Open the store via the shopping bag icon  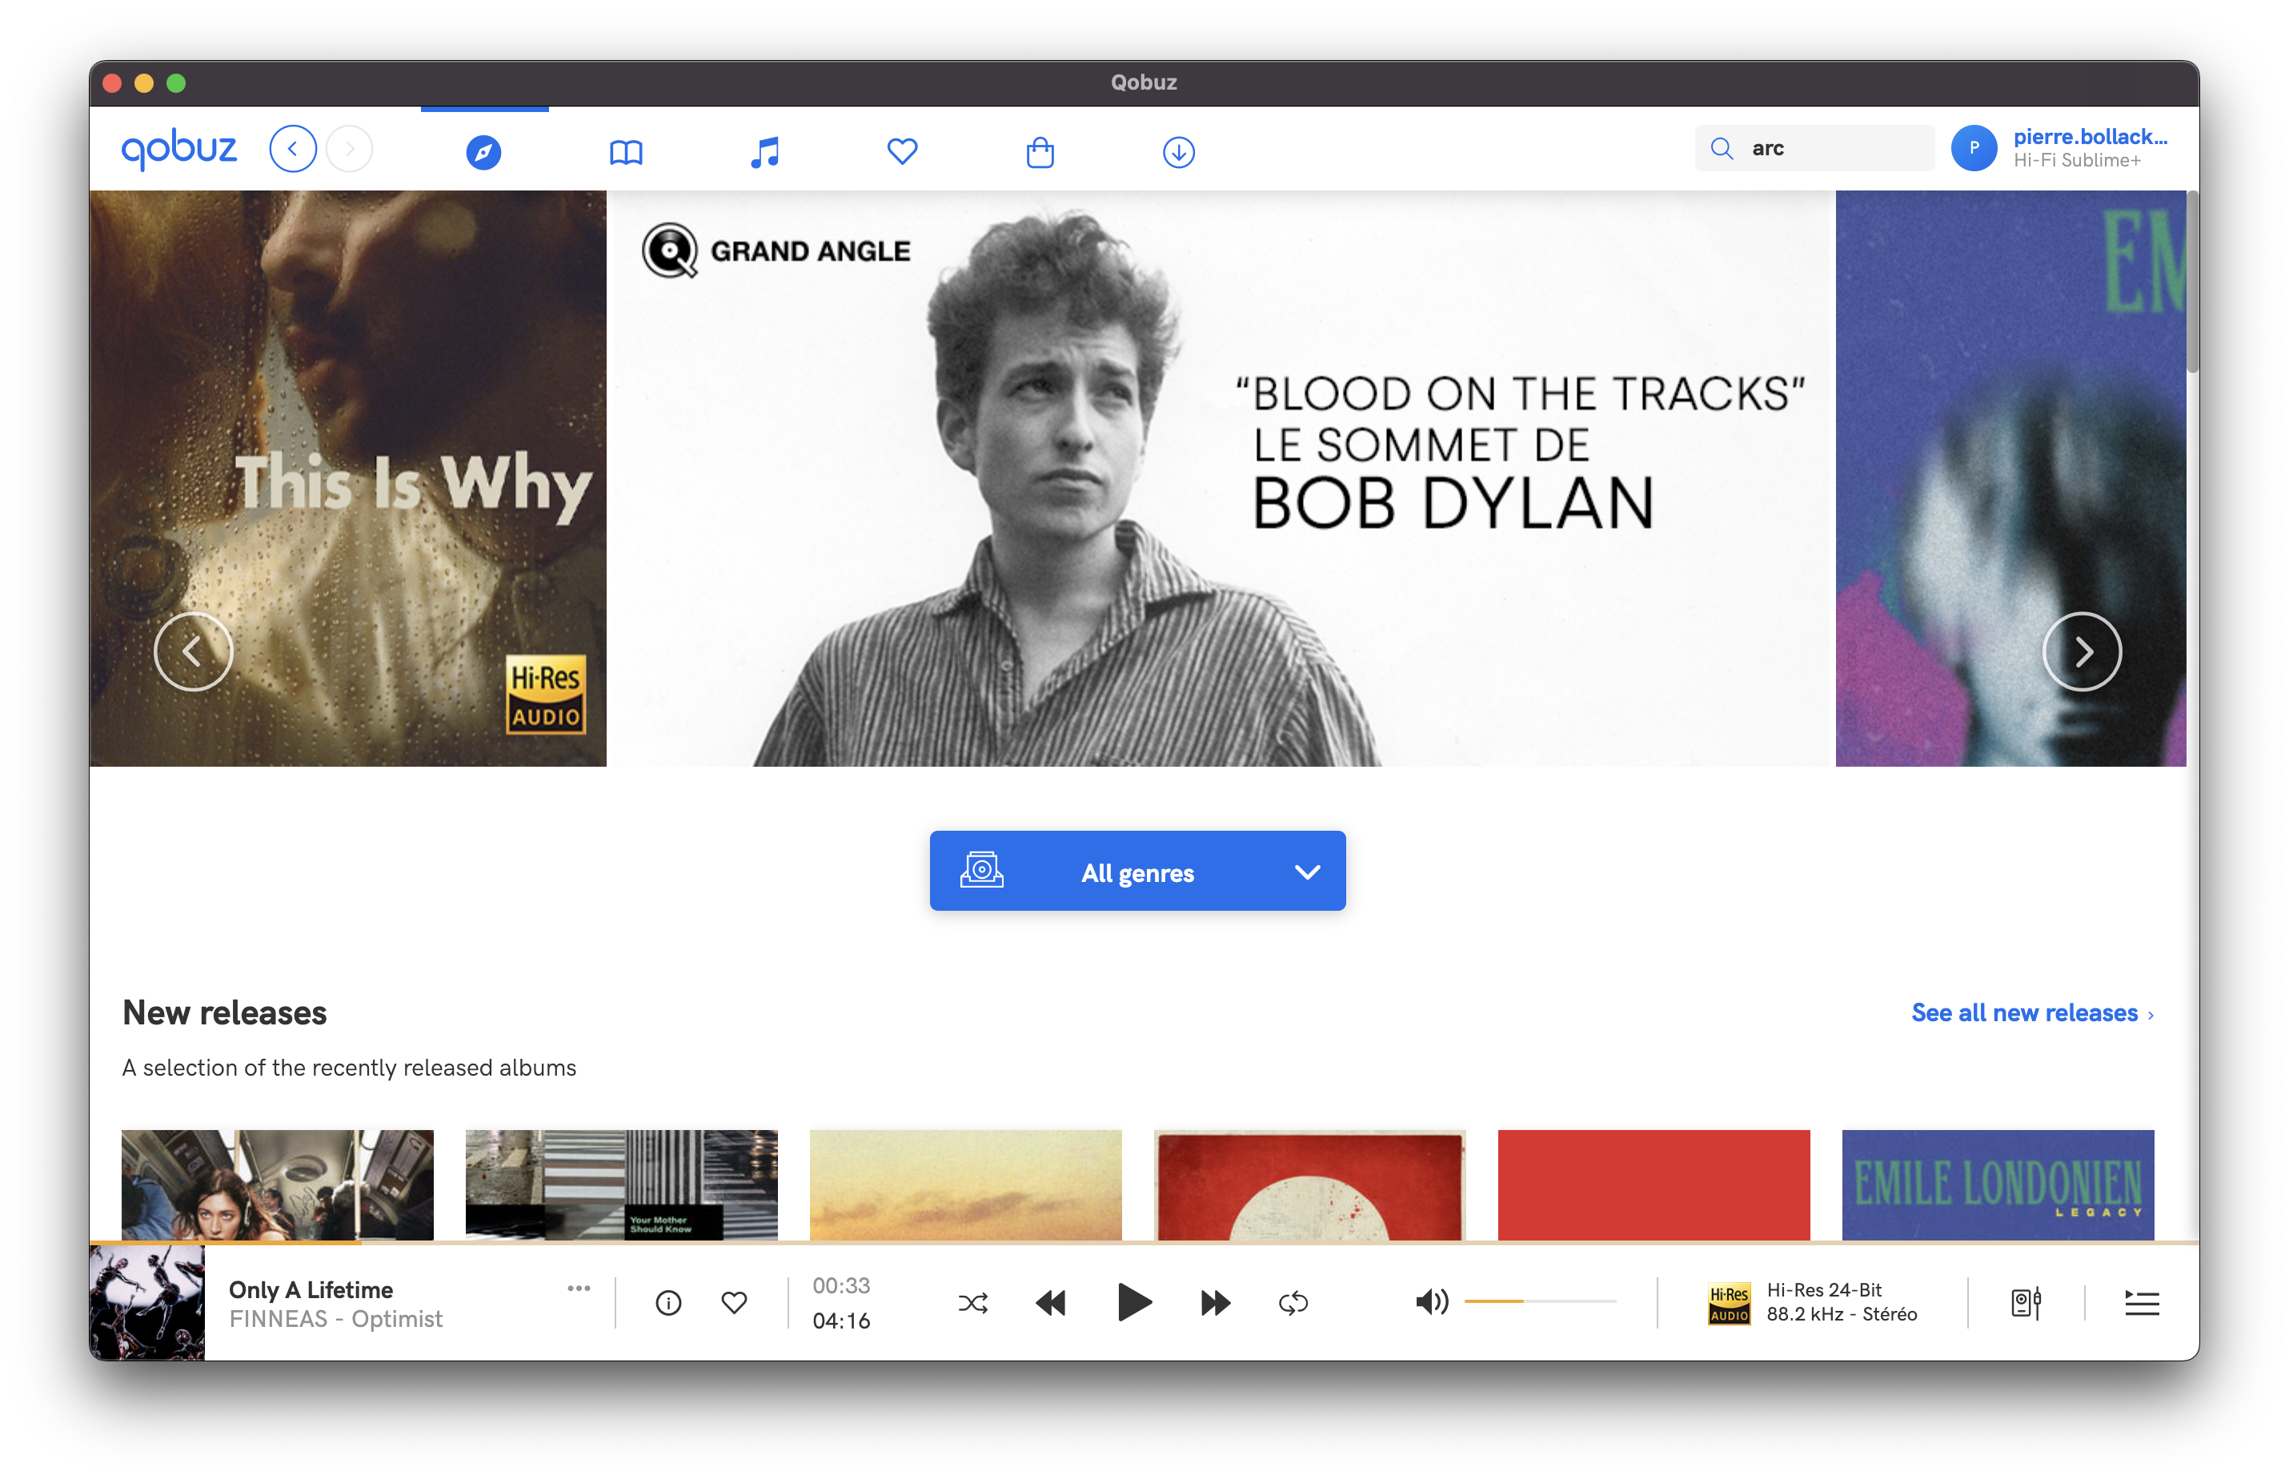1040,150
